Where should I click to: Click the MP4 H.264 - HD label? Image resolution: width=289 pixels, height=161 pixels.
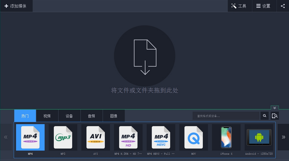click(x=128, y=154)
